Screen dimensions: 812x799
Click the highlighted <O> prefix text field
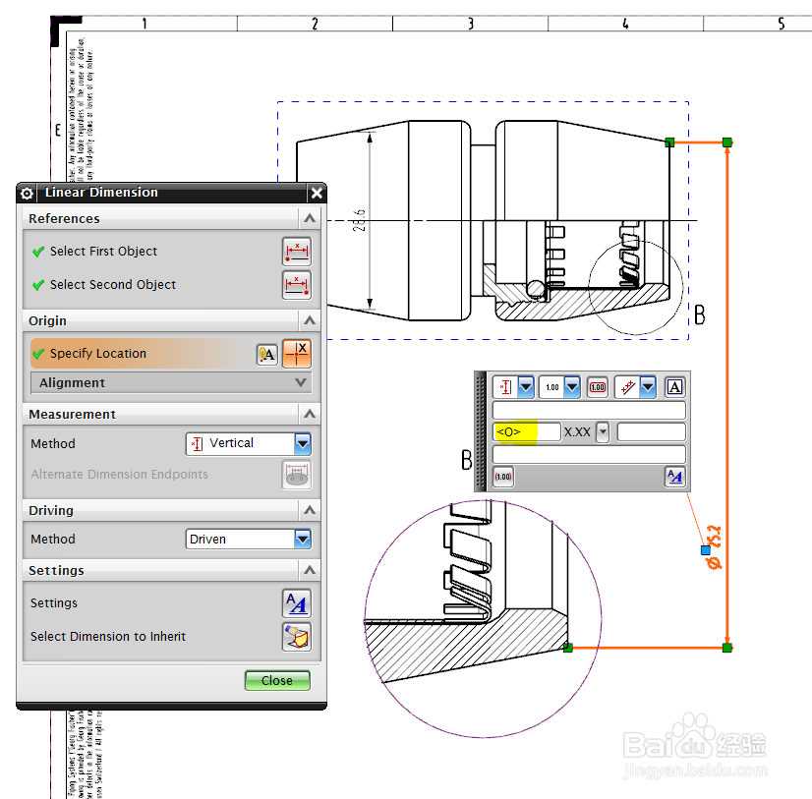click(527, 431)
